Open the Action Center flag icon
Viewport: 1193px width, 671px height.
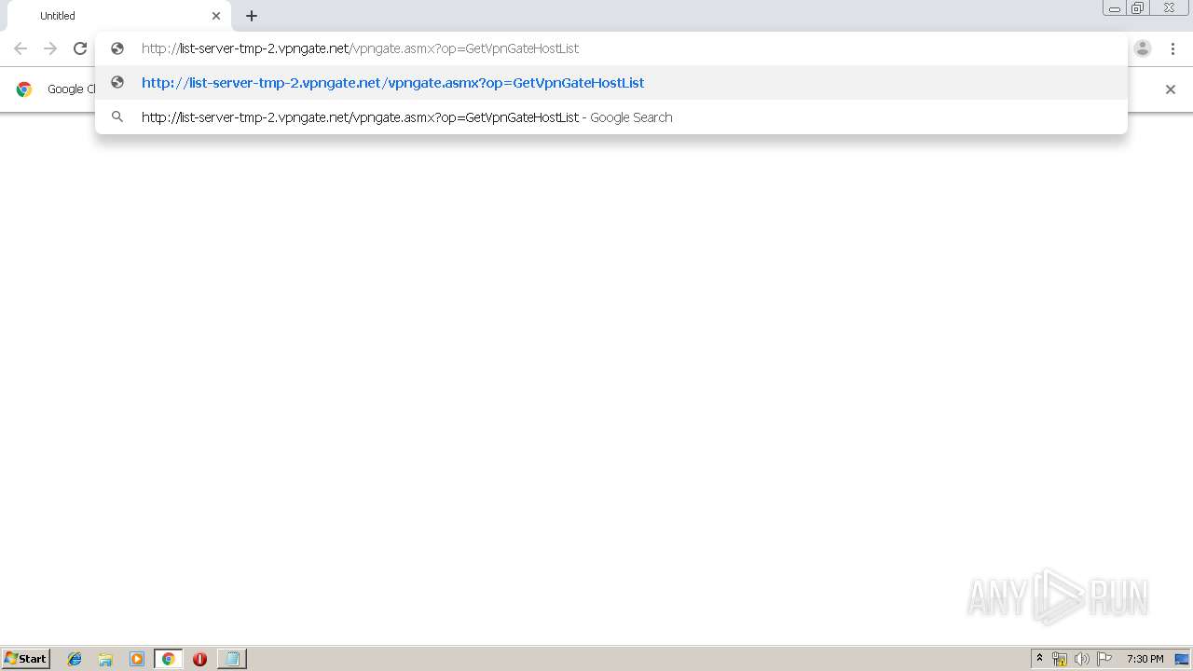tap(1104, 659)
